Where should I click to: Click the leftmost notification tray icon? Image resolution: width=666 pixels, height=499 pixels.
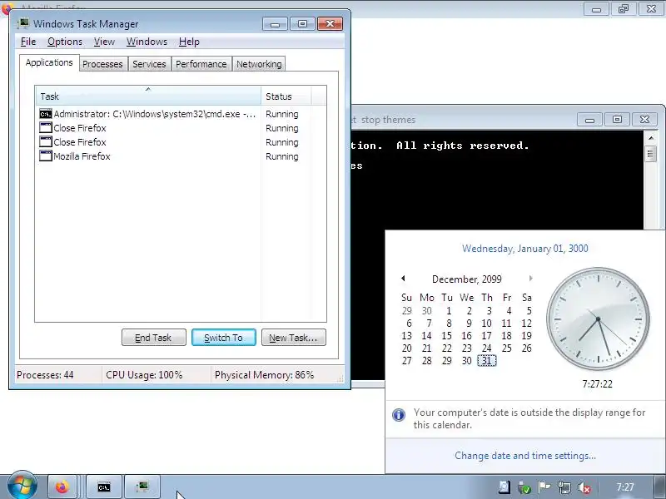(x=504, y=487)
